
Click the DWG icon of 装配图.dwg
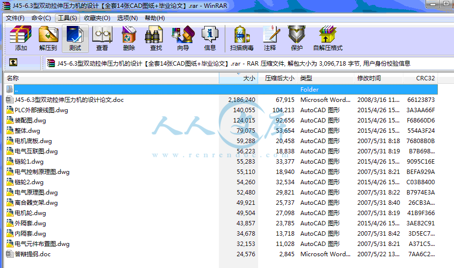click(x=10, y=120)
